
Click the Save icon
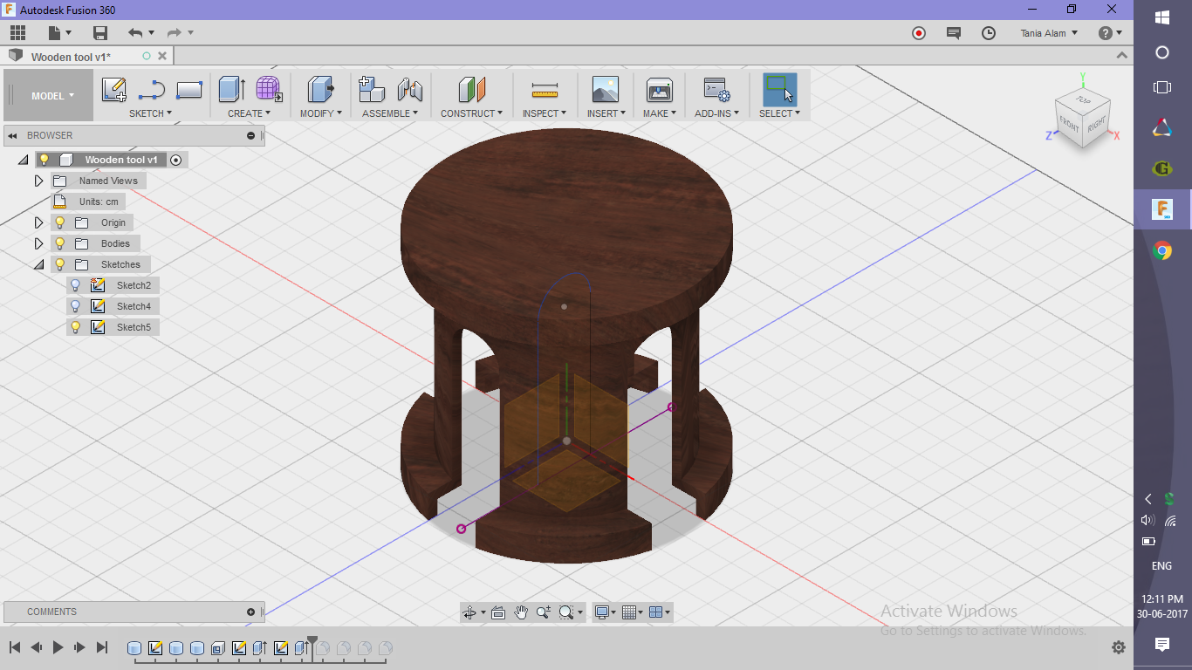[100, 33]
